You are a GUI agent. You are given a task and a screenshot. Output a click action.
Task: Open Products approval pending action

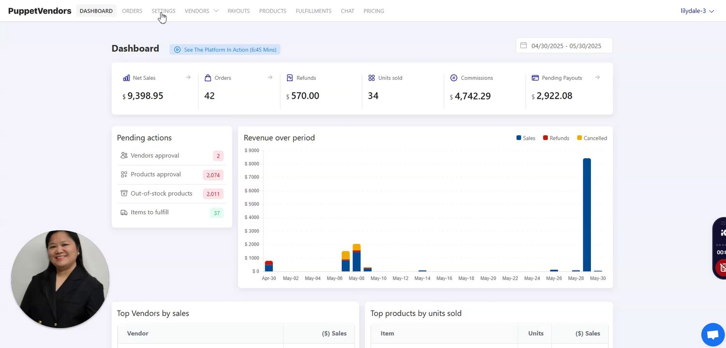(x=156, y=174)
